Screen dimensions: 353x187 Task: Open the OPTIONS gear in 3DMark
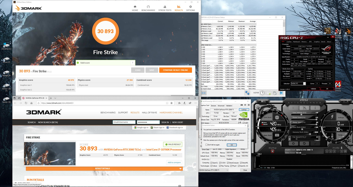pos(190,8)
